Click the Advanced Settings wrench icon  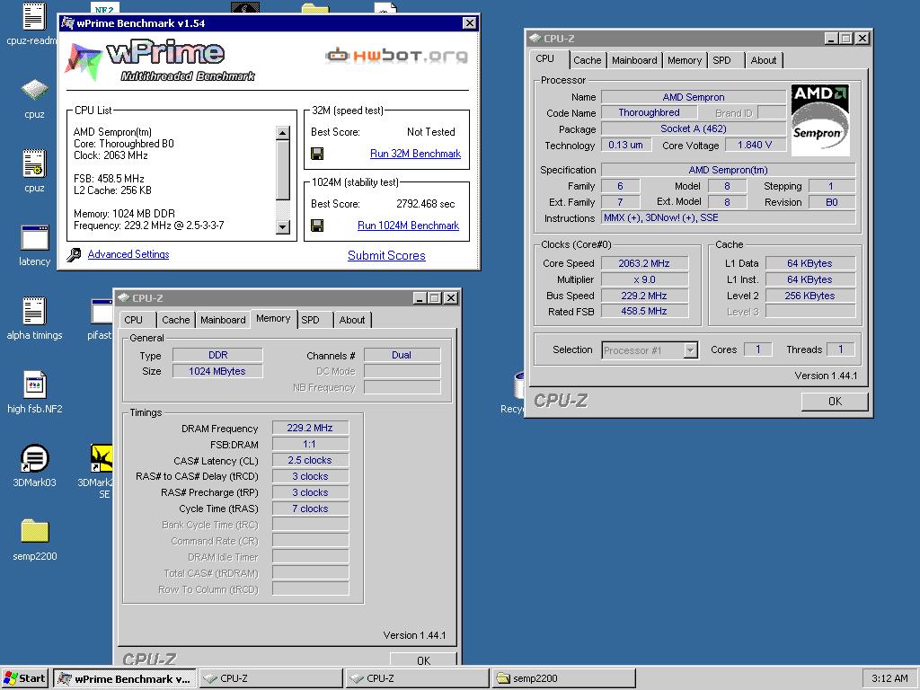74,254
